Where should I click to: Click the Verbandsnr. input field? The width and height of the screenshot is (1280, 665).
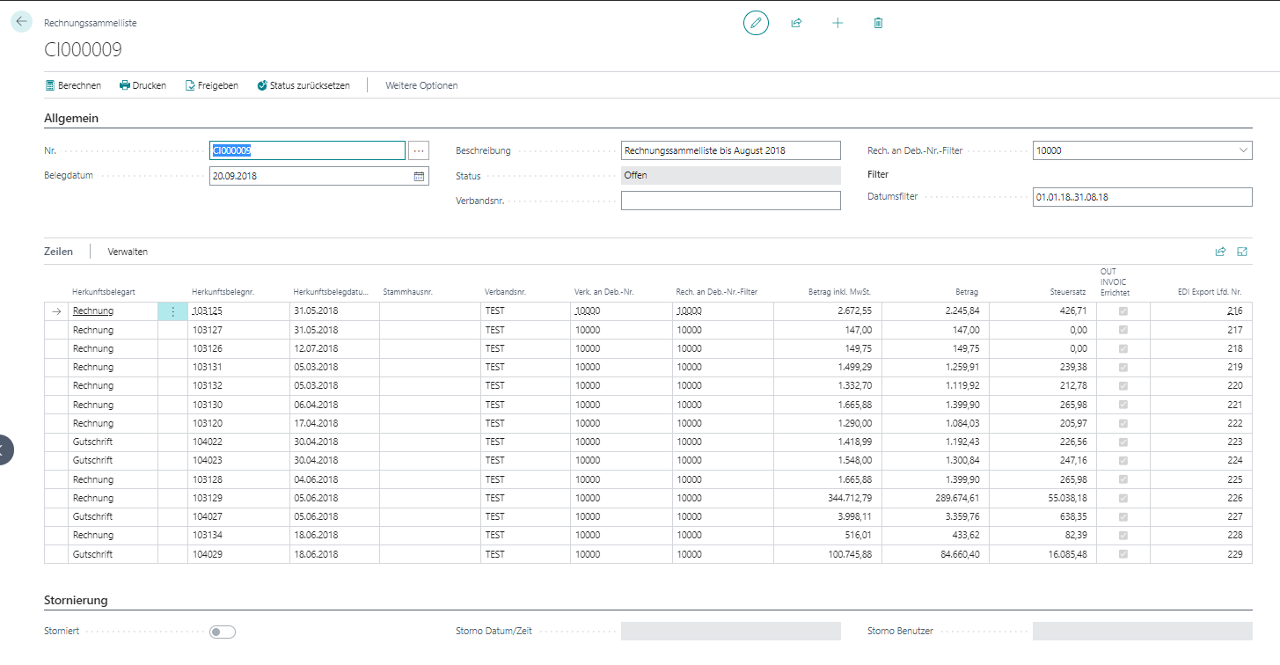pyautogui.click(x=731, y=201)
